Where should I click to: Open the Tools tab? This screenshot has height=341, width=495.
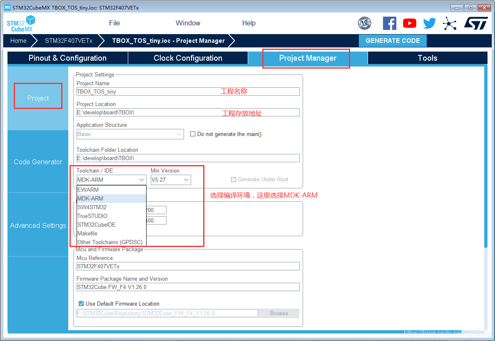click(x=428, y=58)
